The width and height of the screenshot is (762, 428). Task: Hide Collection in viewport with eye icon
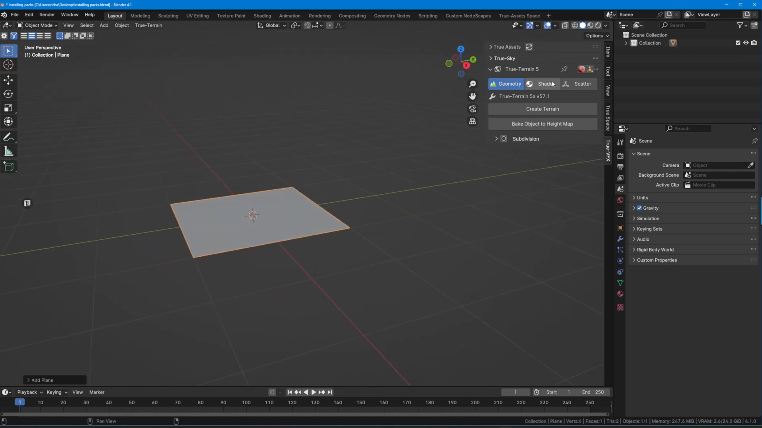746,43
